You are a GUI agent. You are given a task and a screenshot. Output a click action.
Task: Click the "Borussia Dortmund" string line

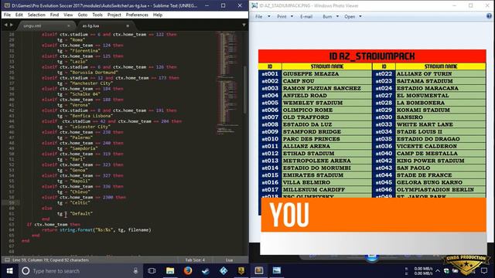point(87,72)
